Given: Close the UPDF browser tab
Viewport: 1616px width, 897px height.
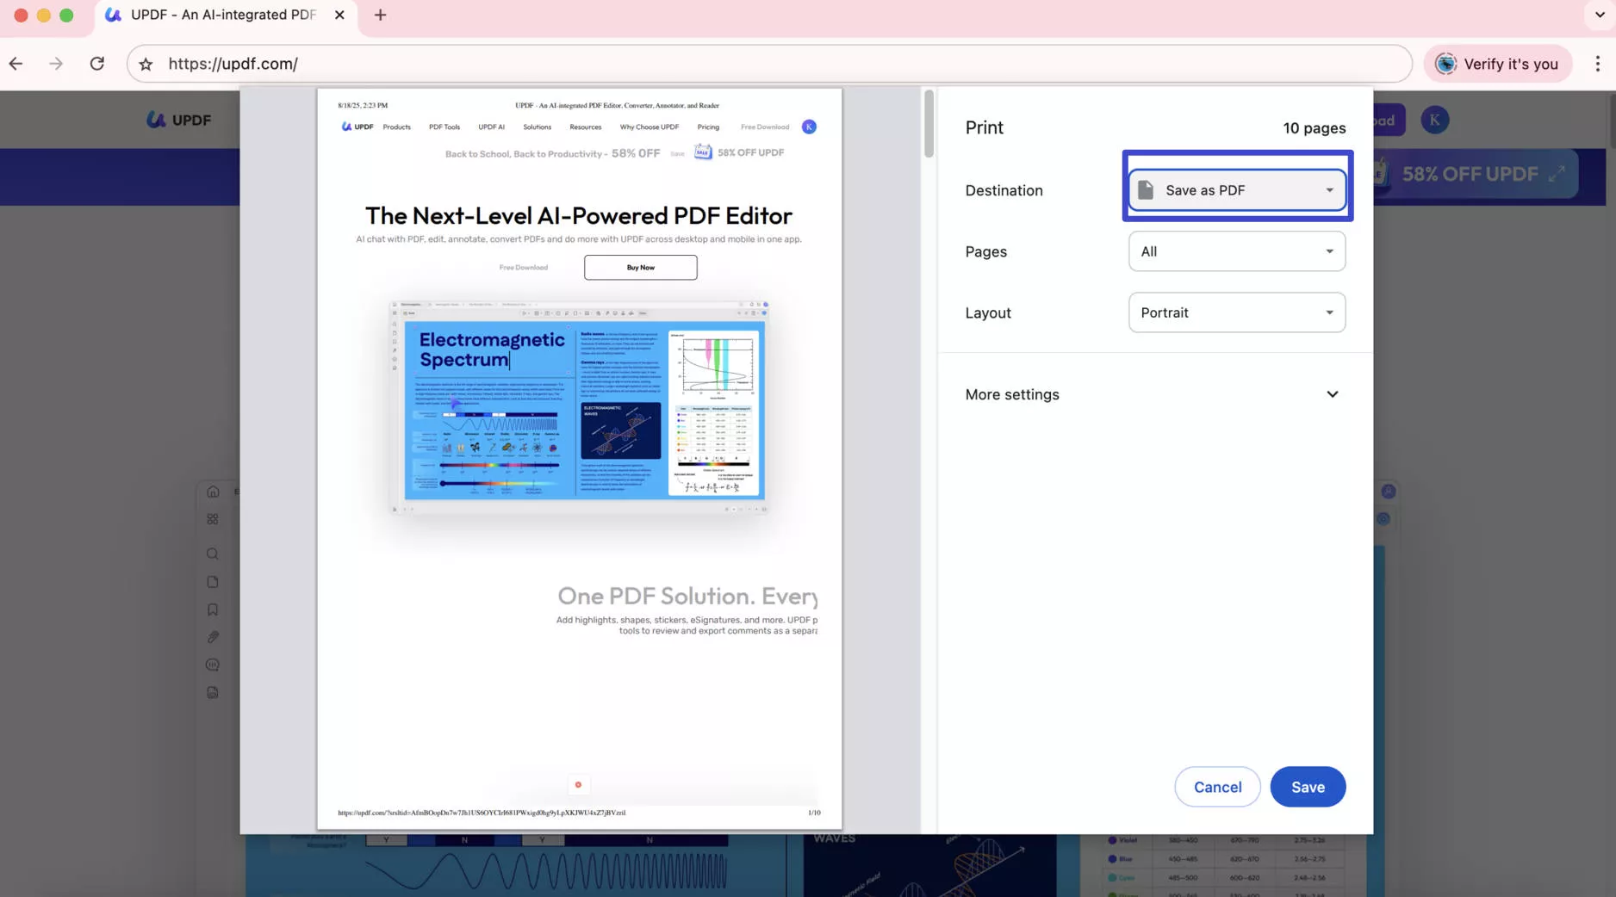Looking at the screenshot, I should click(339, 15).
